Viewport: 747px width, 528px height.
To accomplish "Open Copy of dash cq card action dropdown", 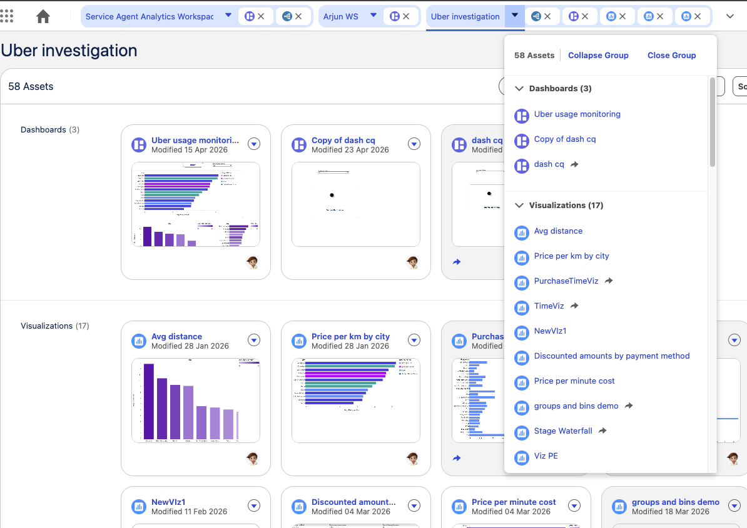I will (x=414, y=144).
